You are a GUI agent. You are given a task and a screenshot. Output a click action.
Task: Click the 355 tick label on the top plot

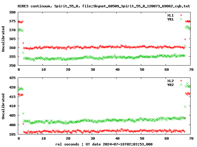point(12,57)
